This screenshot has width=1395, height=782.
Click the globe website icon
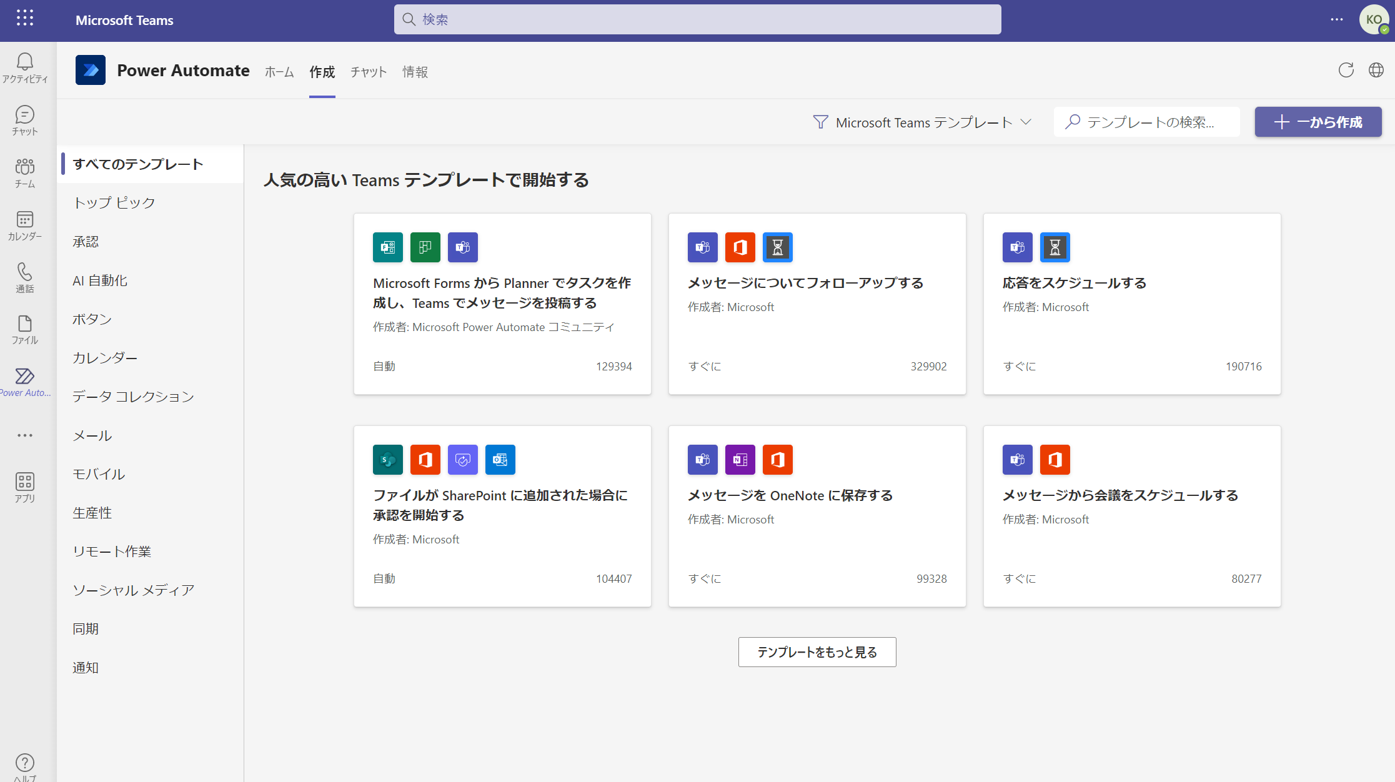1376,70
